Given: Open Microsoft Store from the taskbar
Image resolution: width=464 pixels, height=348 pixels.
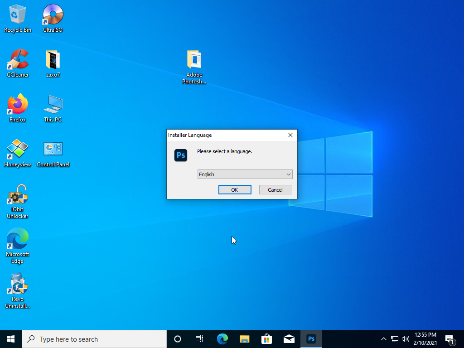Looking at the screenshot, I should tap(266, 339).
